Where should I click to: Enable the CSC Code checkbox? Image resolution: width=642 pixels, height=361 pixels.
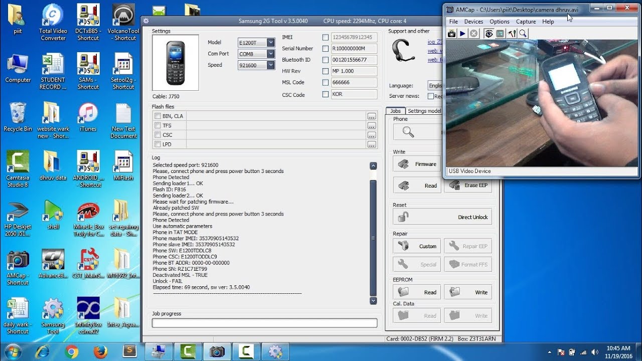[x=326, y=94]
